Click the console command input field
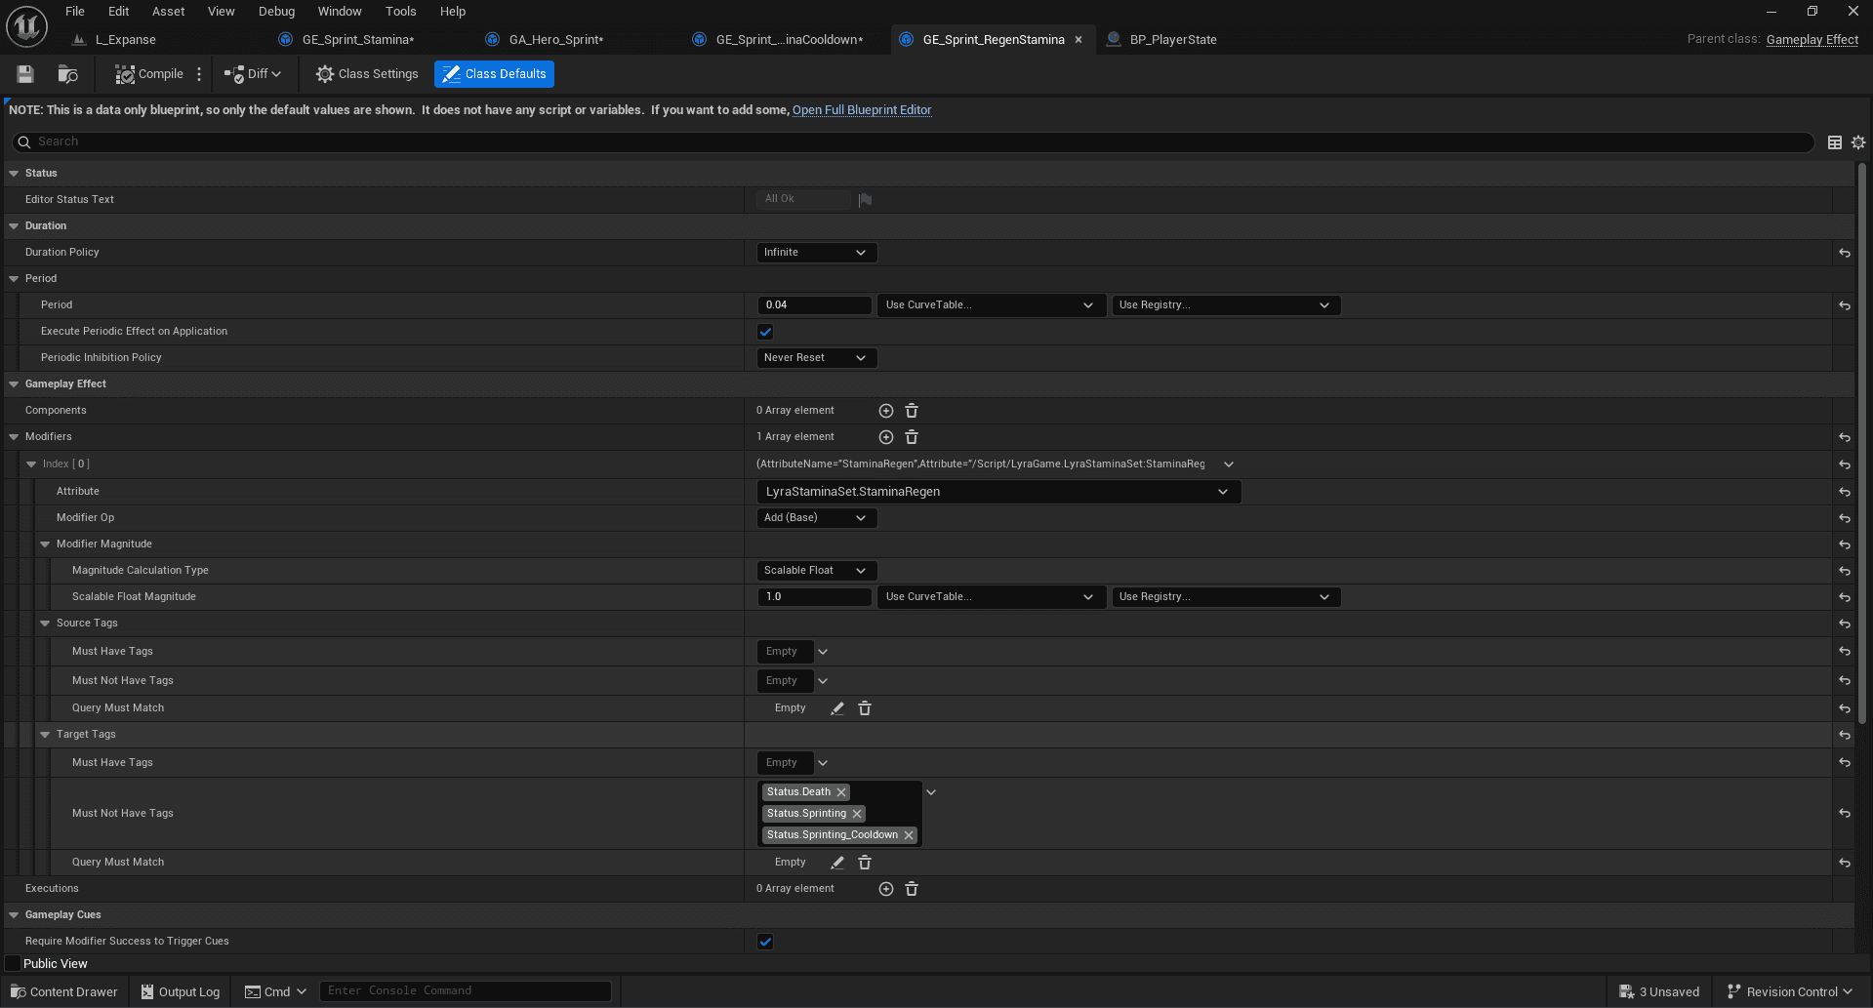Image resolution: width=1873 pixels, height=1008 pixels. click(466, 991)
